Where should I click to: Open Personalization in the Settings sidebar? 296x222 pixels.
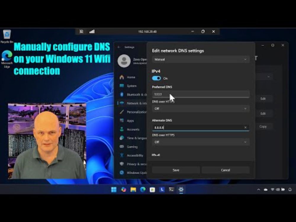133,112
